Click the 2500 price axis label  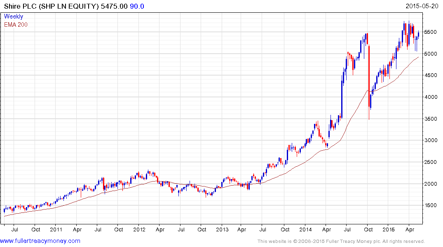click(431, 162)
